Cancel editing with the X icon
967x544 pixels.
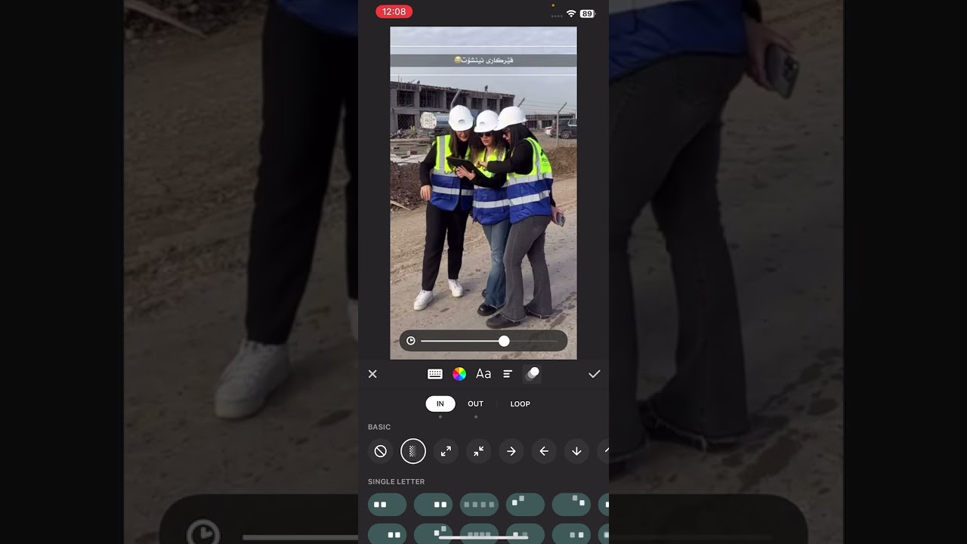(x=372, y=374)
